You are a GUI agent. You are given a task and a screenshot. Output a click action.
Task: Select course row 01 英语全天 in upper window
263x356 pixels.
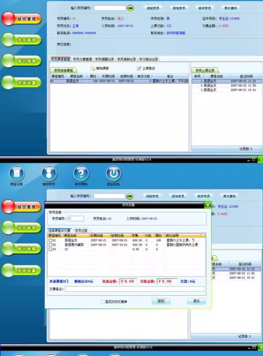pos(119,81)
